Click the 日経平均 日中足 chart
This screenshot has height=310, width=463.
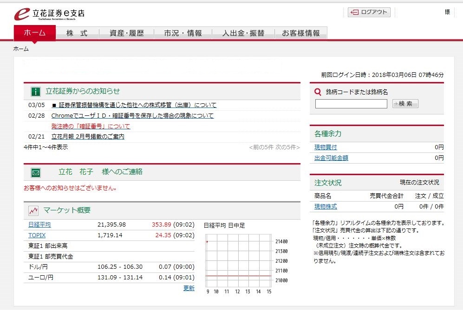[239, 261]
